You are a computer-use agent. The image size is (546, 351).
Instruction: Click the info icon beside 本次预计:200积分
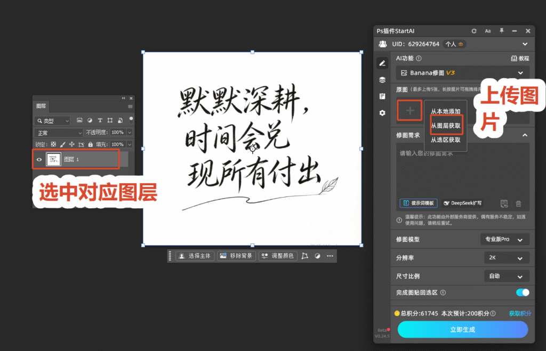493,313
